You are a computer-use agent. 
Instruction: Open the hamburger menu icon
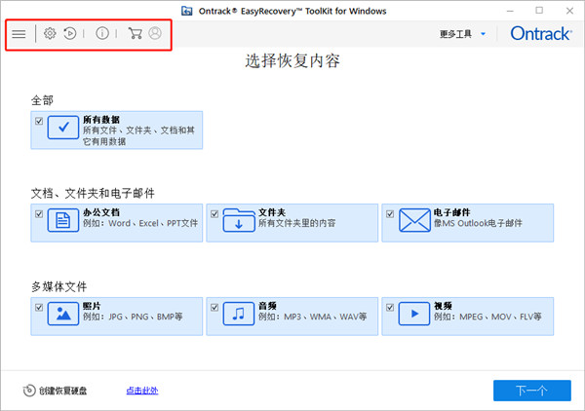(19, 34)
